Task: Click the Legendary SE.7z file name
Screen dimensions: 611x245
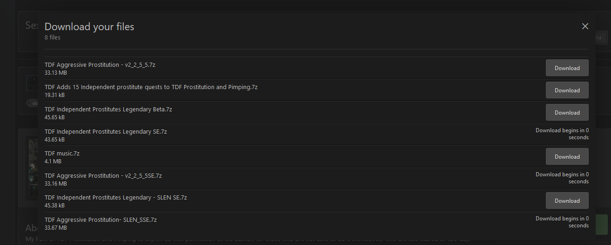Action: 106,131
